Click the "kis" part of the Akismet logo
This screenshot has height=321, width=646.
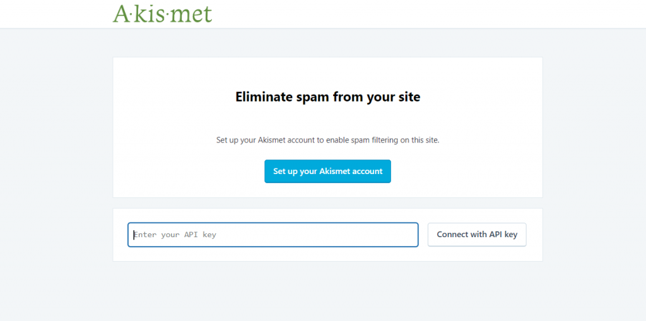(x=150, y=14)
